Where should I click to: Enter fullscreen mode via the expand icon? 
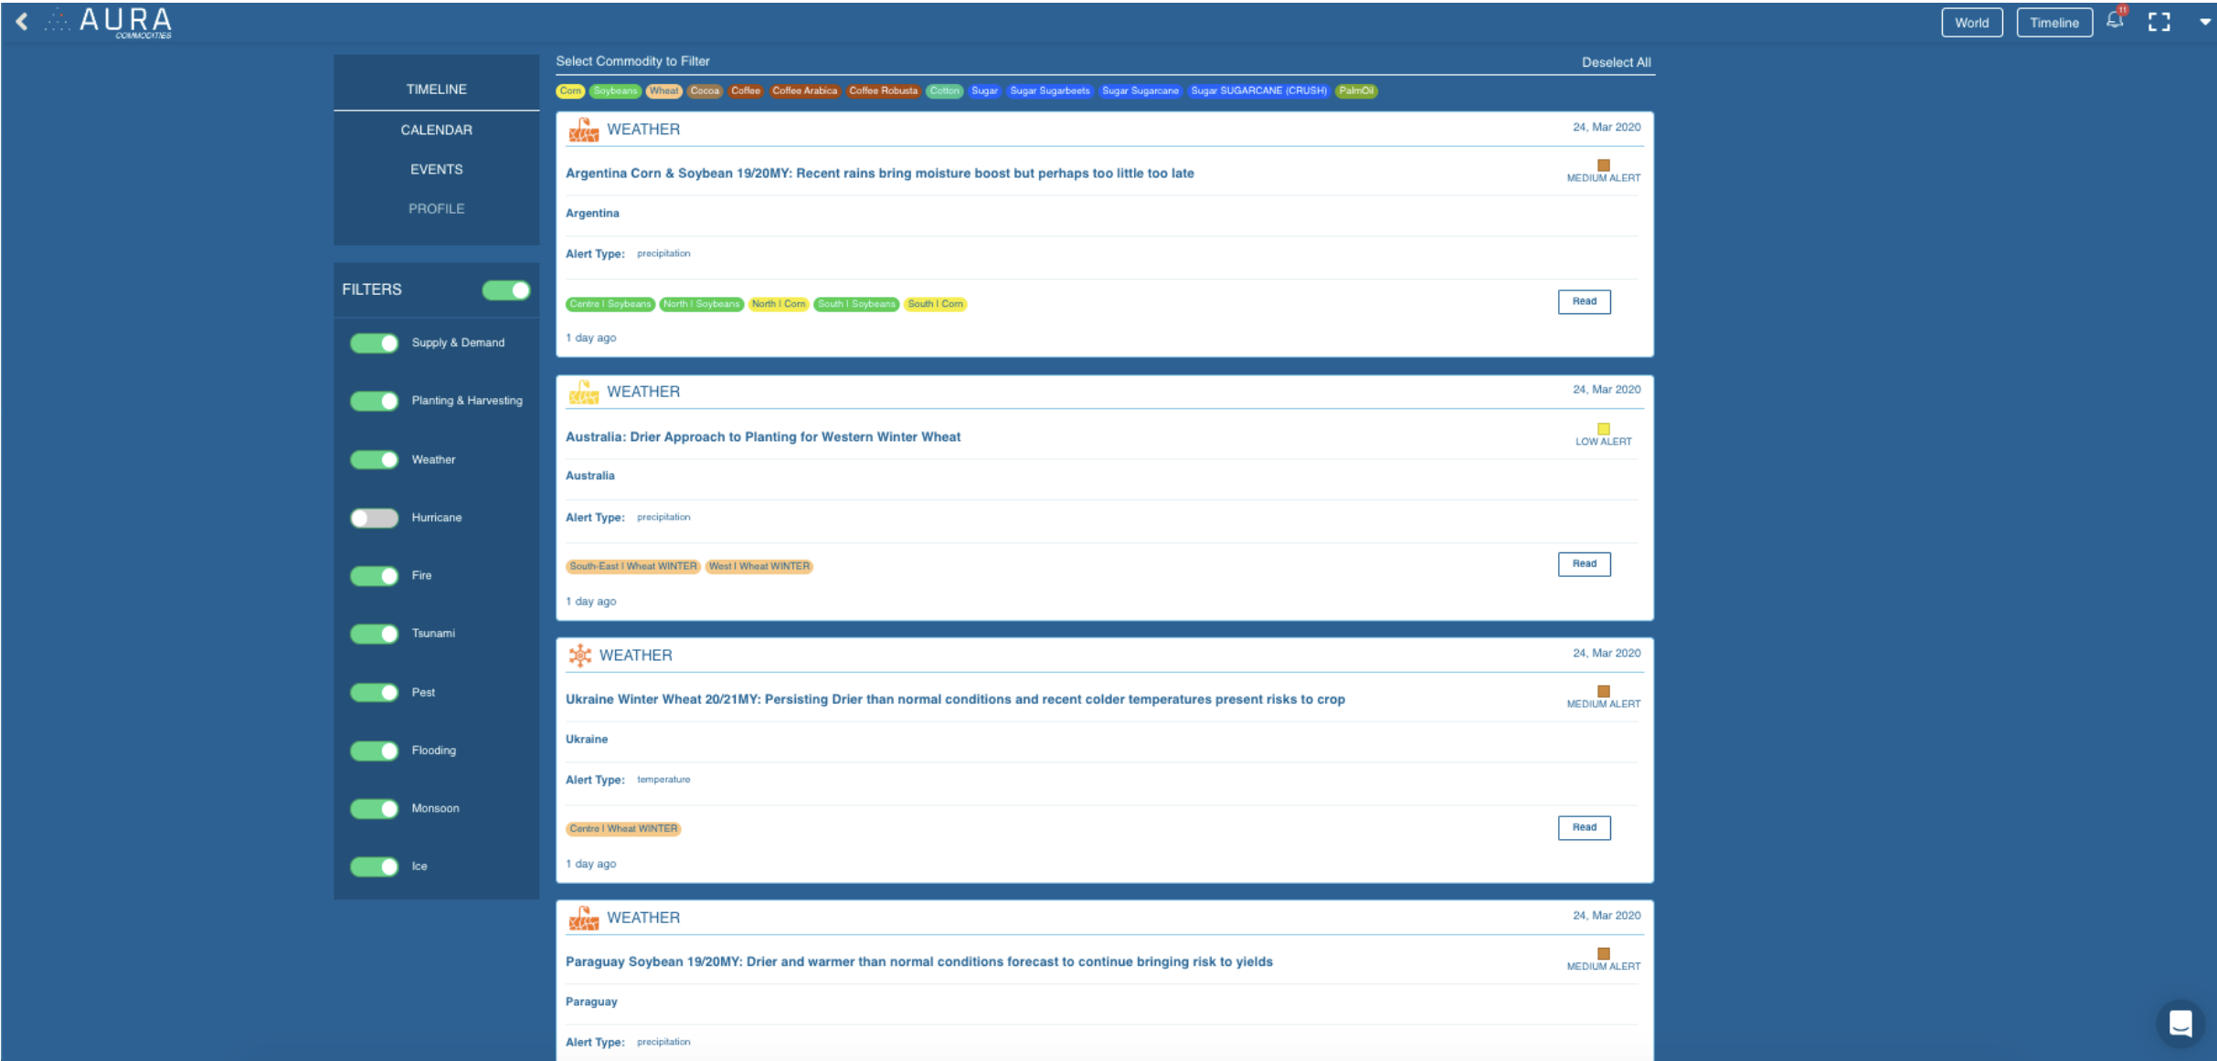[2159, 21]
